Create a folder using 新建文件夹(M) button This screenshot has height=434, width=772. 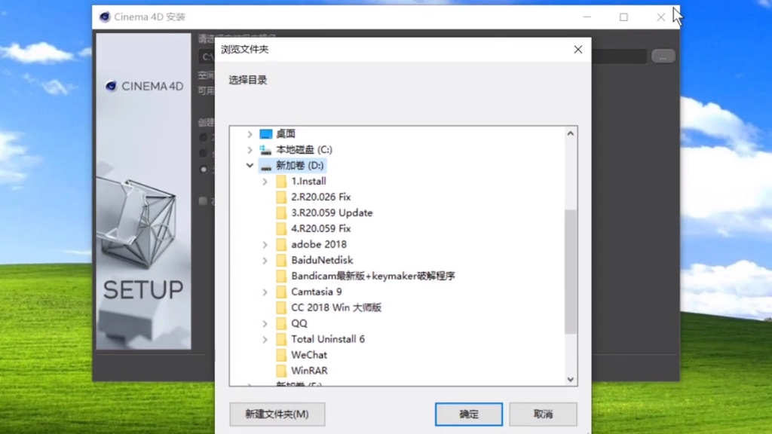277,414
